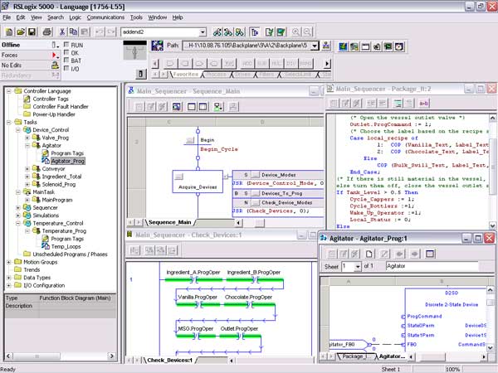Select Ingredient_Total program in tree

pyautogui.click(x=62, y=177)
